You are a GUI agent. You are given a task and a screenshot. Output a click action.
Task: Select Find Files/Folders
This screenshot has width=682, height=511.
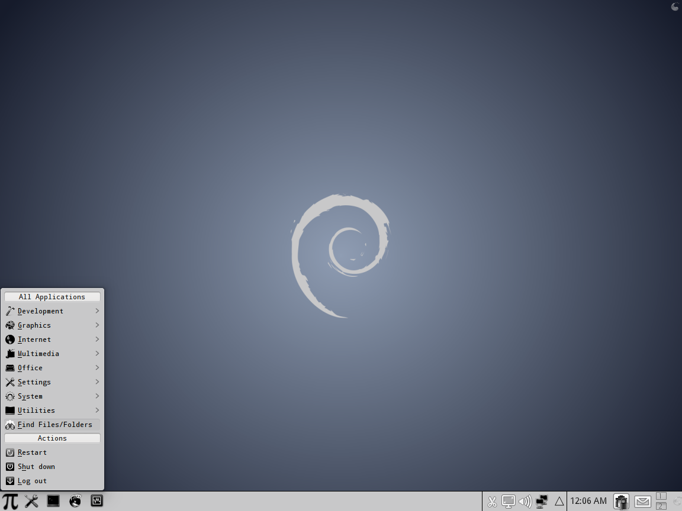[52, 425]
